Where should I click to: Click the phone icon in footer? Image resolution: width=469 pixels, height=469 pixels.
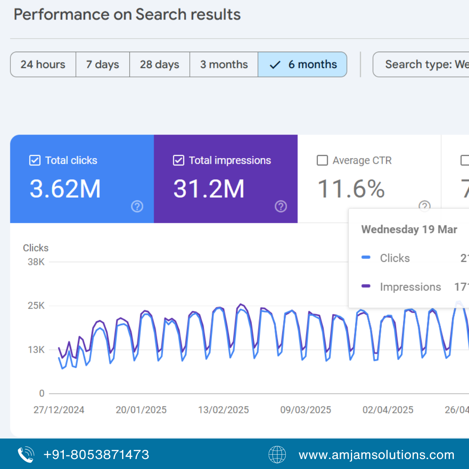(x=26, y=455)
